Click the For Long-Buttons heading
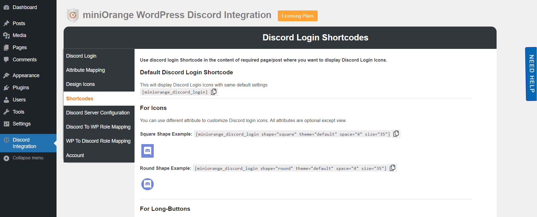 165,209
